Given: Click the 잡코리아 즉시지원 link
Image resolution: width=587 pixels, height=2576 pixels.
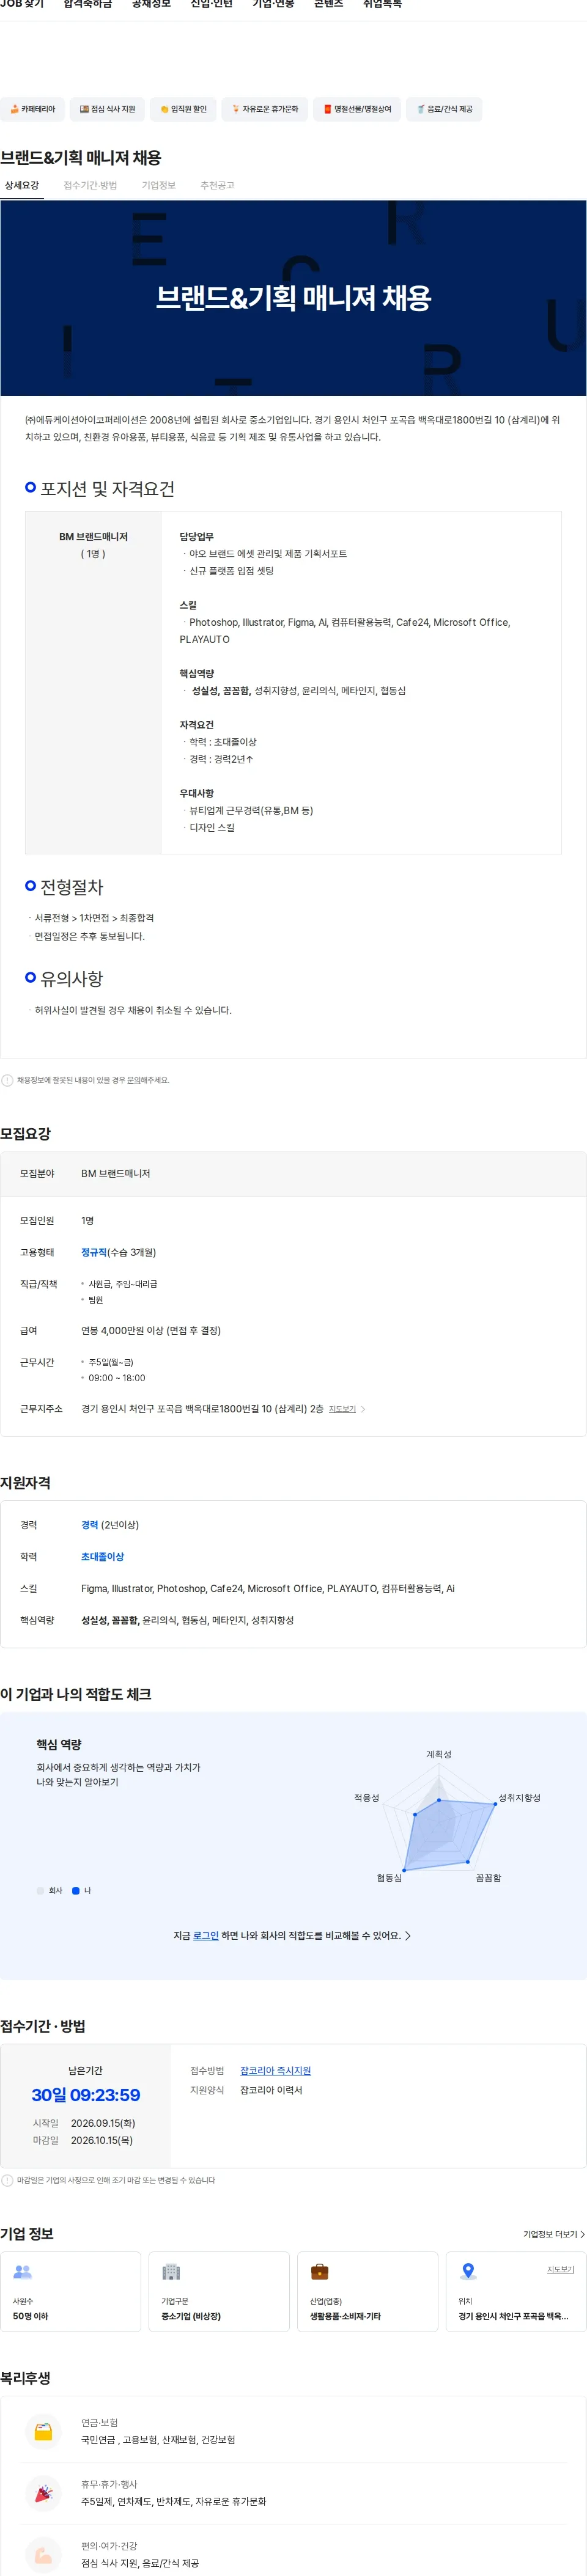Looking at the screenshot, I should tap(275, 2071).
